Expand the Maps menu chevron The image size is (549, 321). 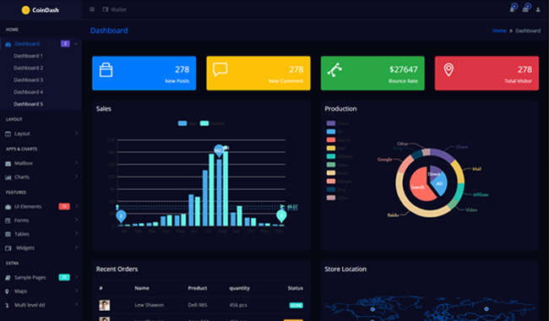point(76,291)
